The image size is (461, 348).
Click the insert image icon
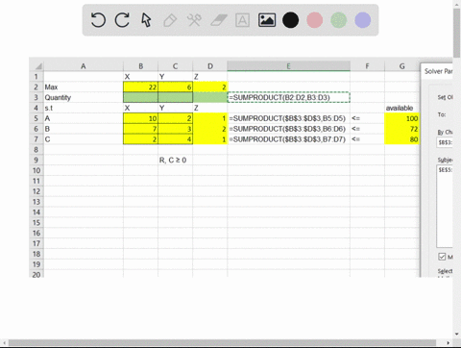(267, 20)
